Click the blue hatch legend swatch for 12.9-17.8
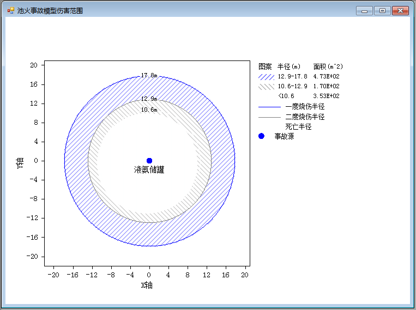 click(267, 77)
